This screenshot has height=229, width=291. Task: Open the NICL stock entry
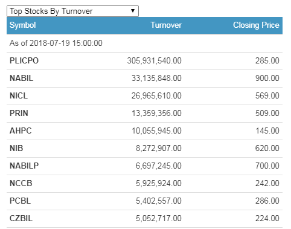coord(19,95)
